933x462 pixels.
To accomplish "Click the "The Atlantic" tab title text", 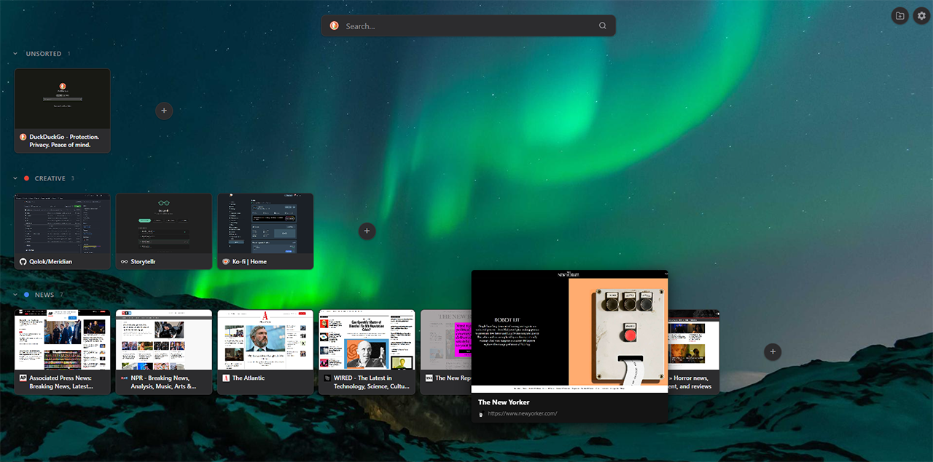I will tap(249, 378).
